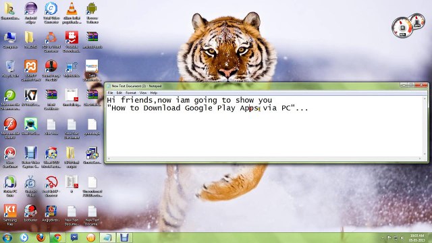432x243 pixels.
Task: Switch to Notepad taskbar button
Action: click(107, 238)
